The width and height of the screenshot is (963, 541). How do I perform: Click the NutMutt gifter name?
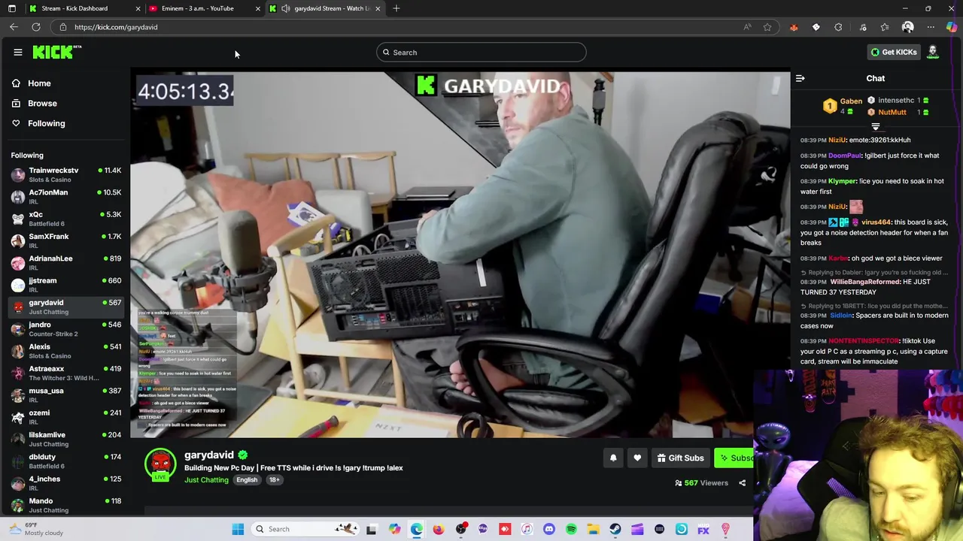coord(892,113)
